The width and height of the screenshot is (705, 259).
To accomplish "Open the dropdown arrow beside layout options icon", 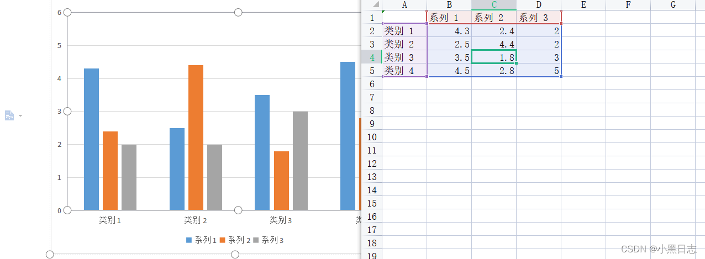I will [20, 116].
